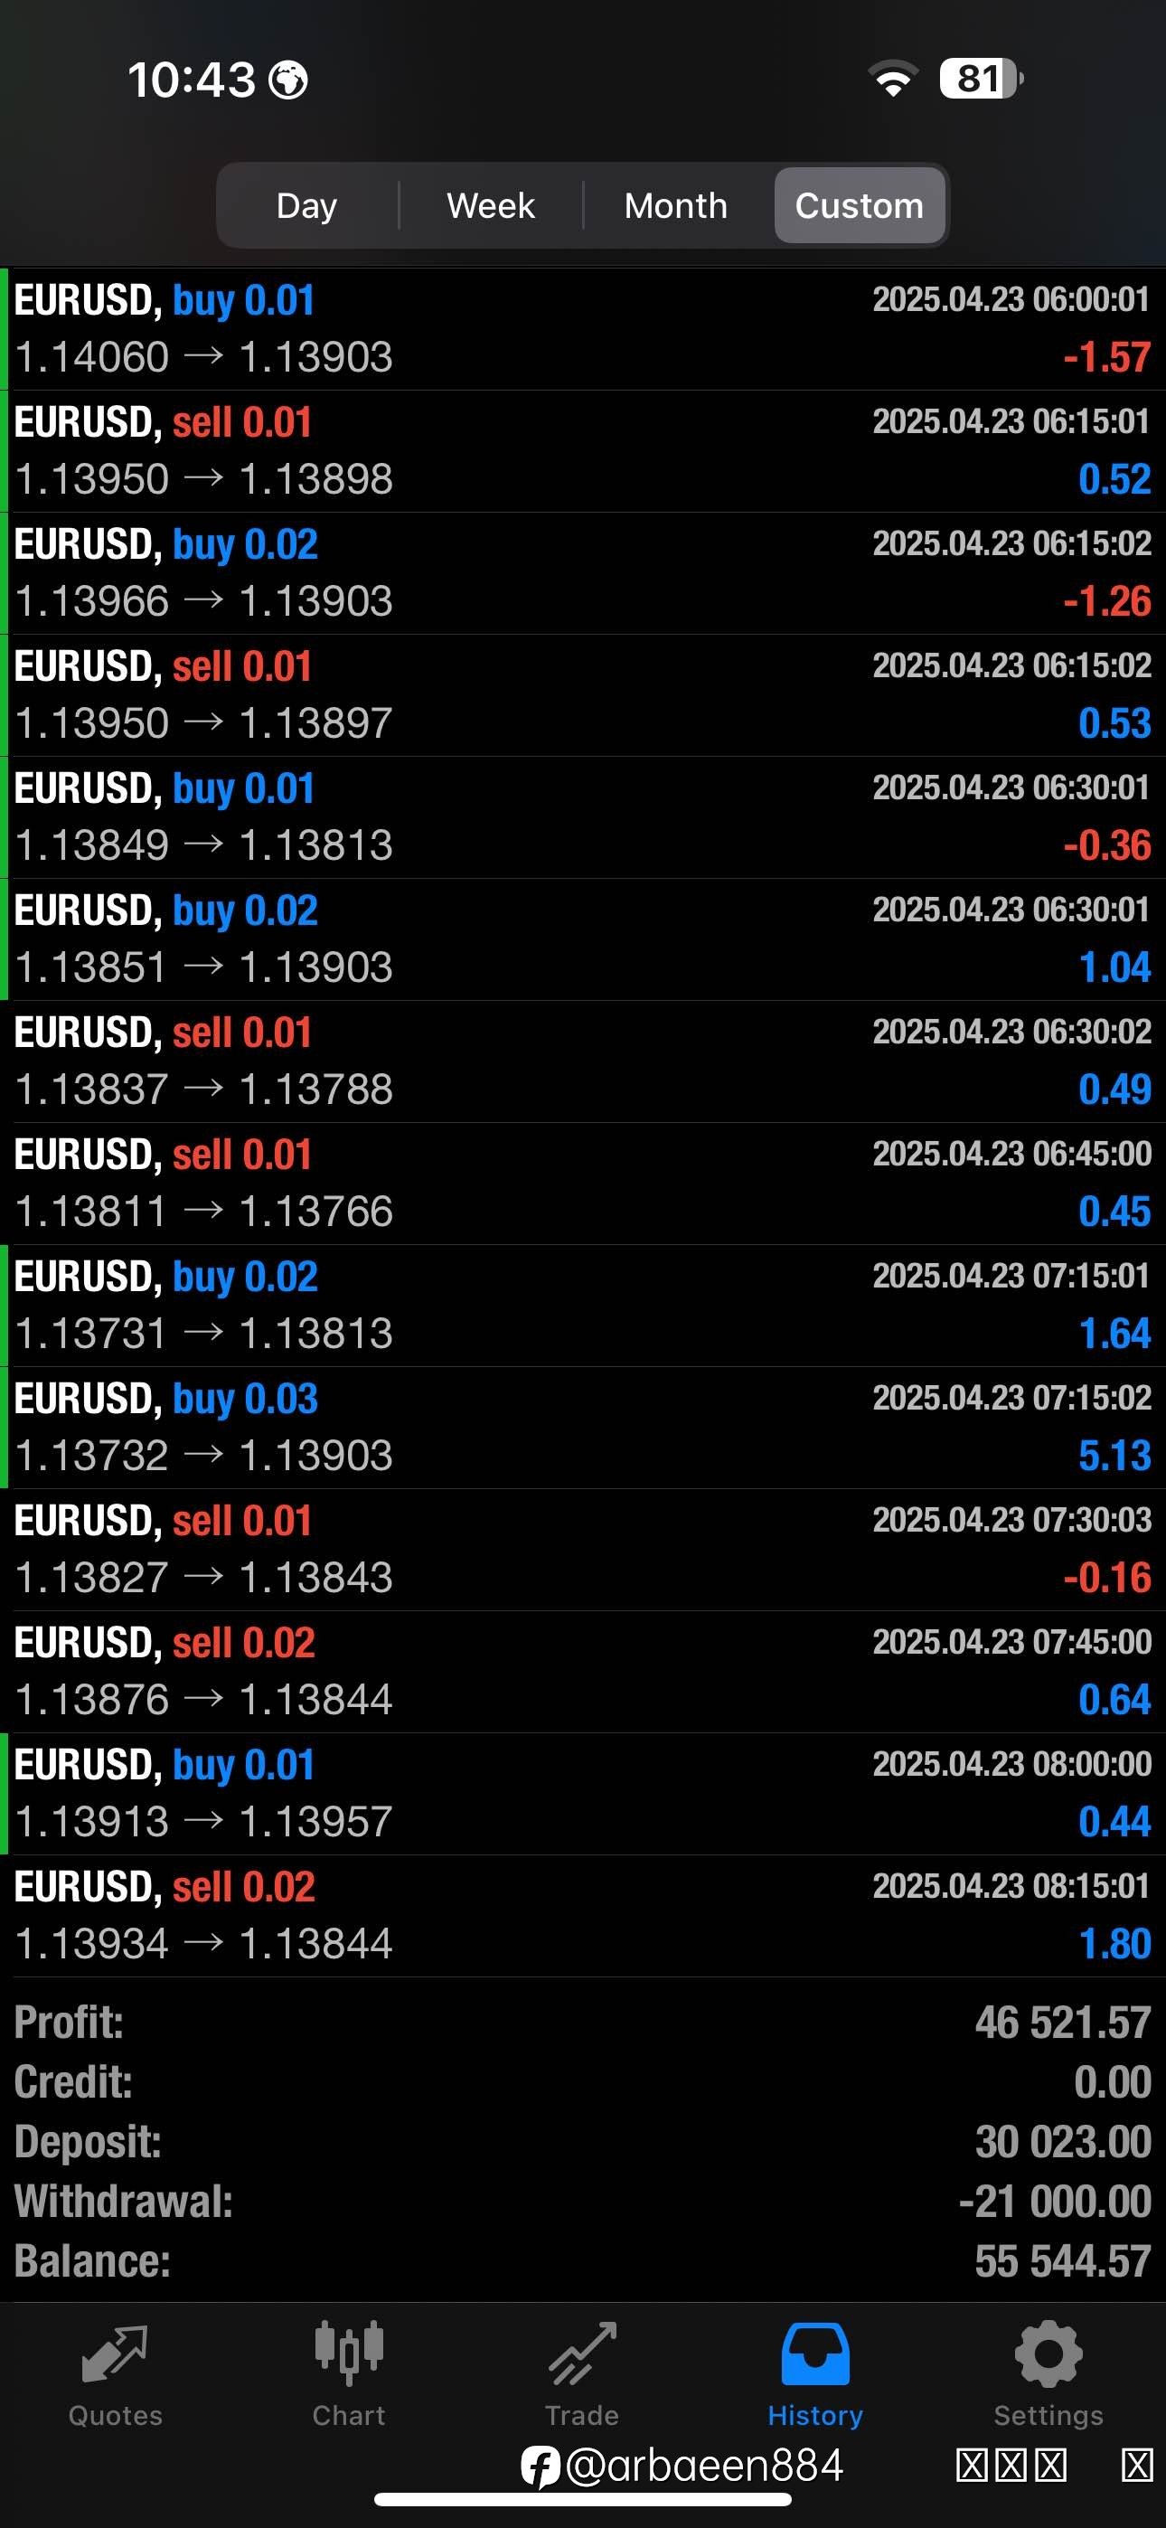Screen dimensions: 1166x2528
Task: Tap the Facebook logo in the watermark
Action: 540,2467
